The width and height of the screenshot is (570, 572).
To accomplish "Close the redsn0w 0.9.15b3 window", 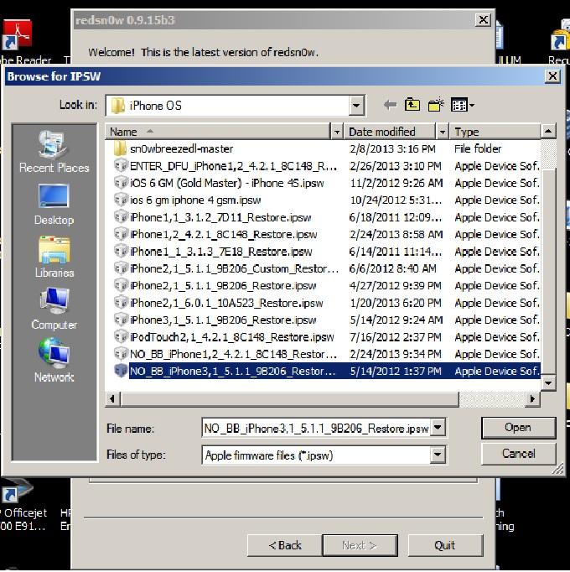I will pos(483,19).
